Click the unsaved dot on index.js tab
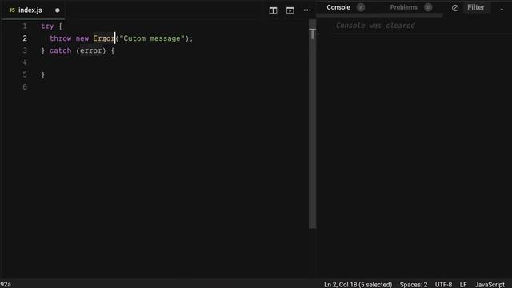This screenshot has width=512, height=288. (58, 10)
